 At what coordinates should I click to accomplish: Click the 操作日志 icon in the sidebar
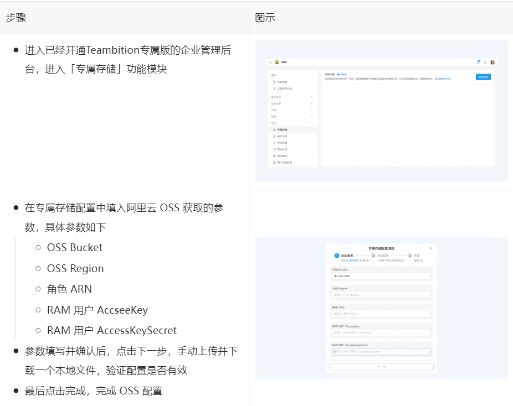pyautogui.click(x=274, y=136)
